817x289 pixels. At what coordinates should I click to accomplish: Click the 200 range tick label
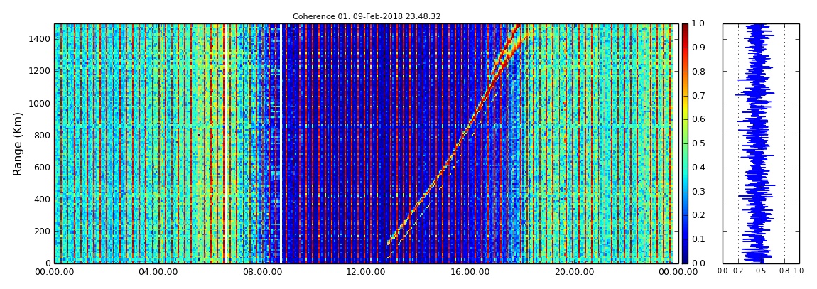coord(42,231)
